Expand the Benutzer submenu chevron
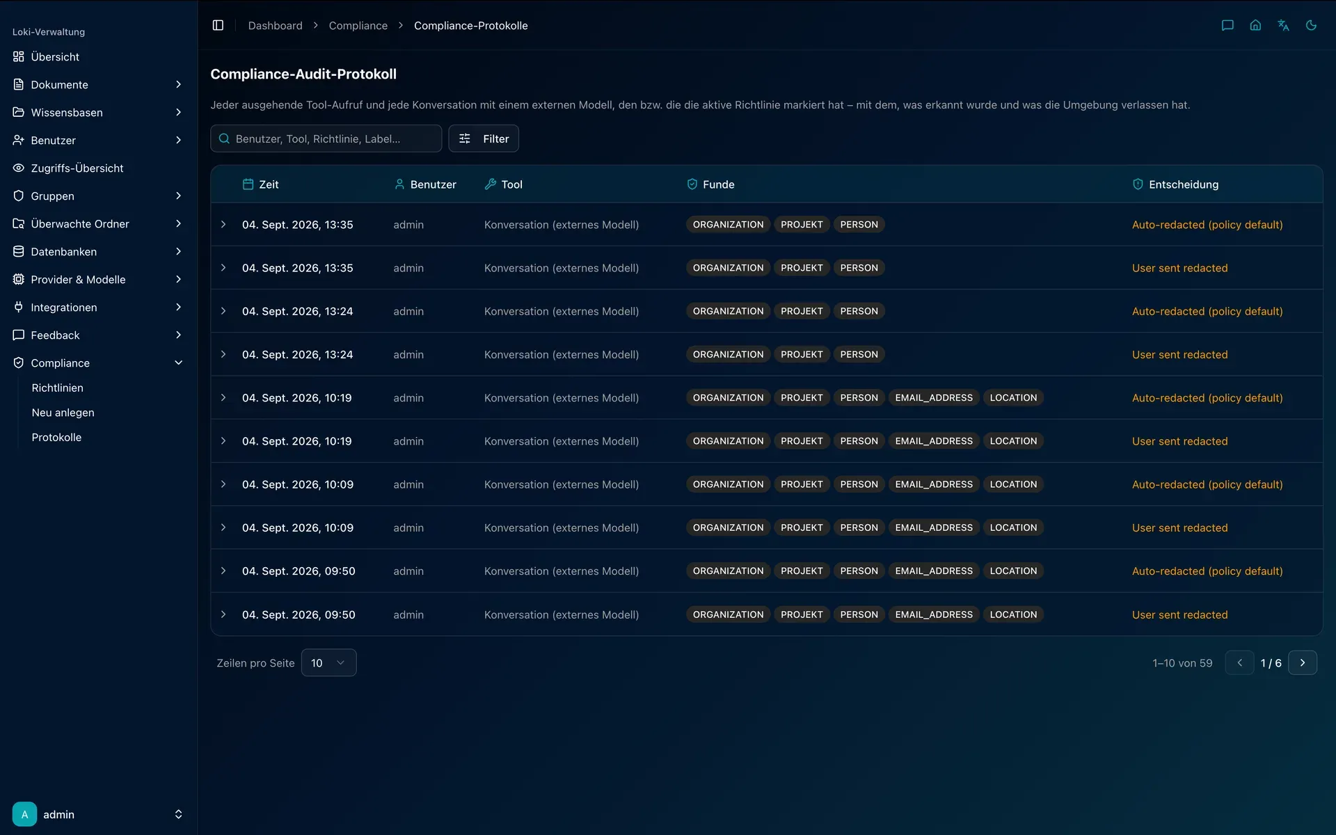This screenshot has width=1336, height=835. point(178,140)
